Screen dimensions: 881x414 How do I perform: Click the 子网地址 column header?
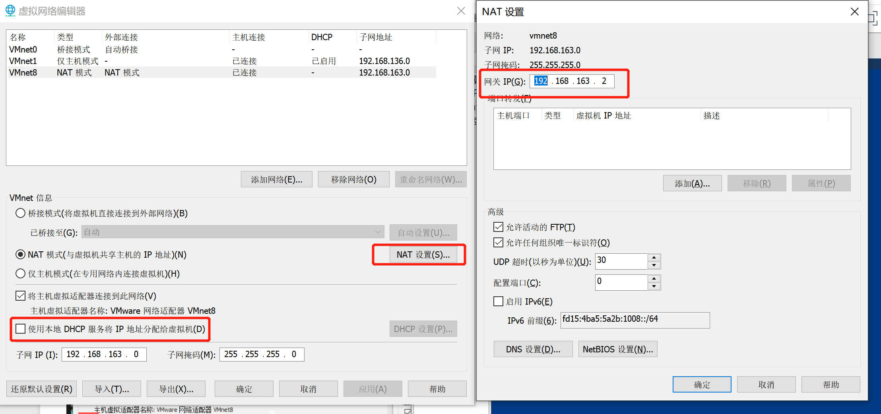click(x=396, y=37)
